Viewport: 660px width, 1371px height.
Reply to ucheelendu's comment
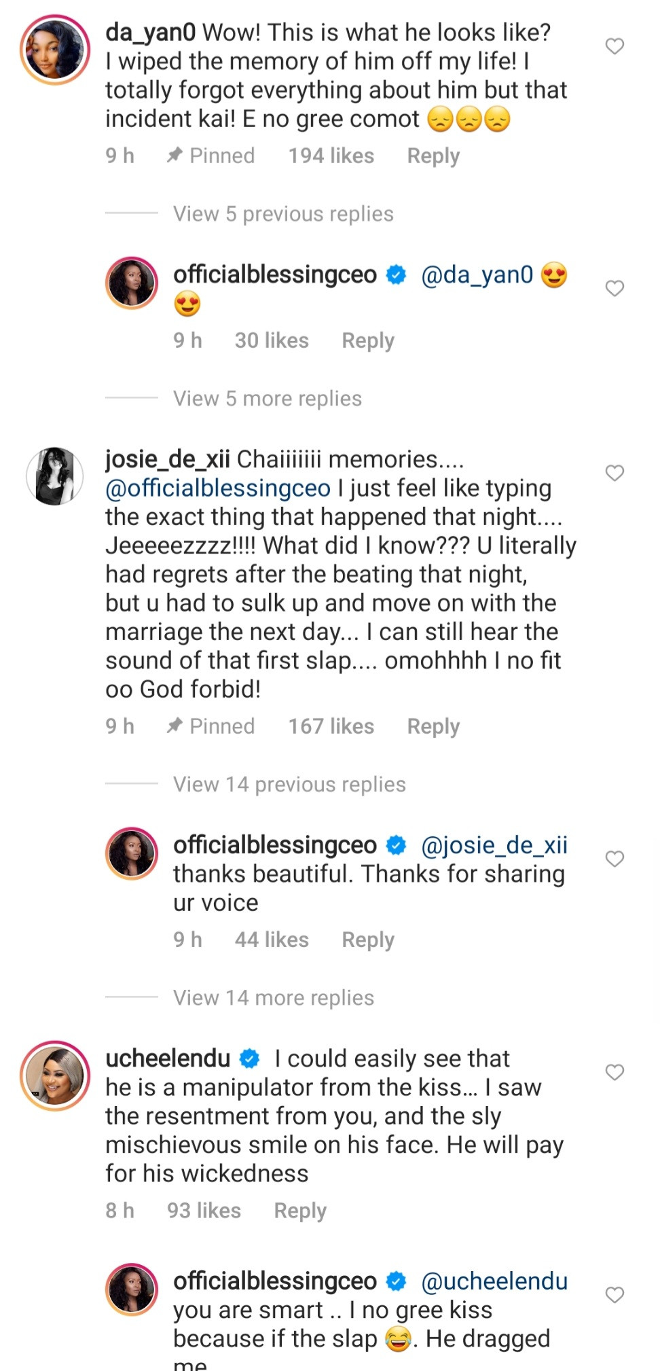point(300,1211)
